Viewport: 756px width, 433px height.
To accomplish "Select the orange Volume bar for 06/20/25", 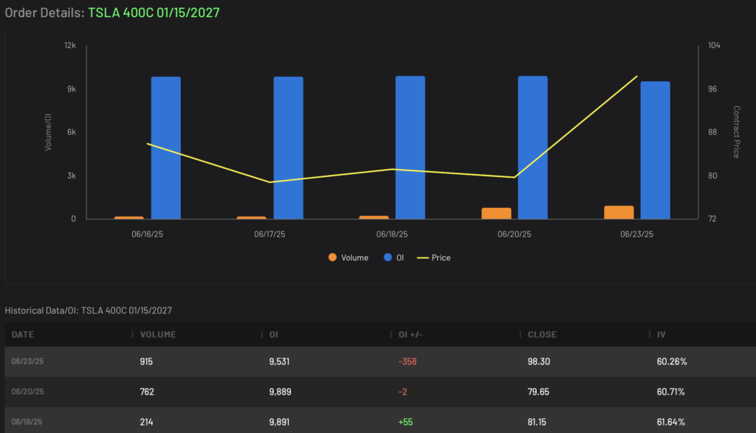I will click(496, 213).
